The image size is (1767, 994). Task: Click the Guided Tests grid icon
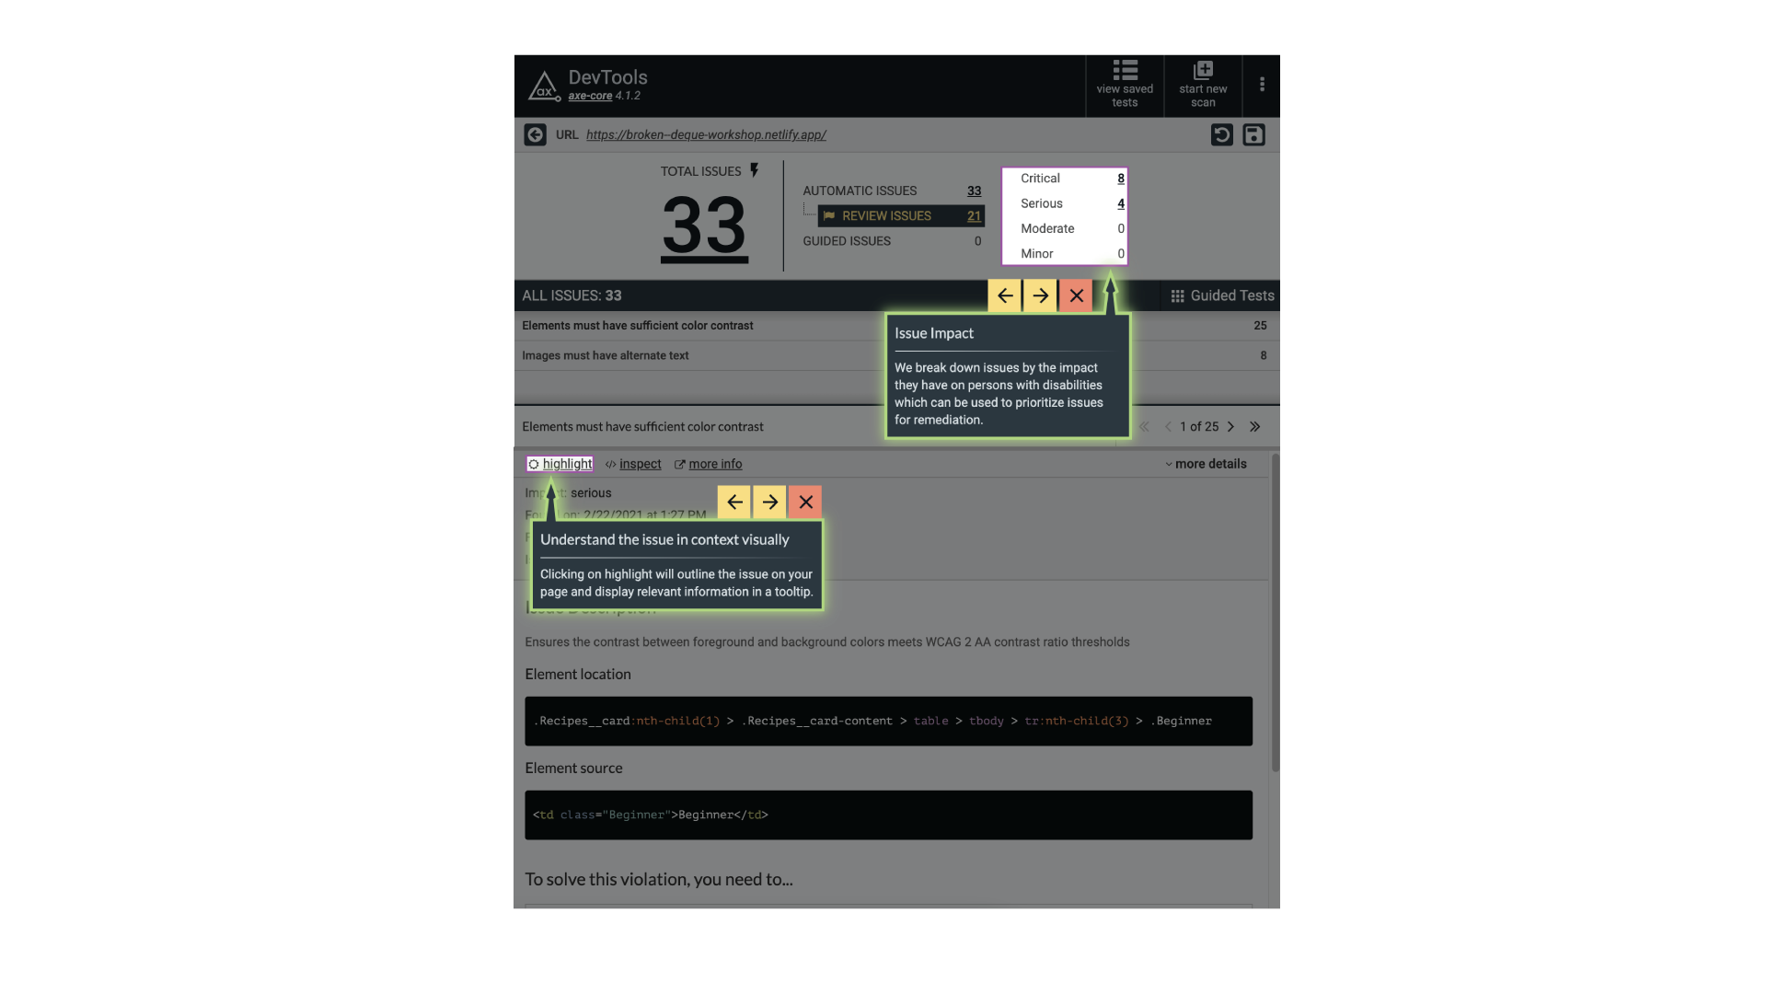1176,296
